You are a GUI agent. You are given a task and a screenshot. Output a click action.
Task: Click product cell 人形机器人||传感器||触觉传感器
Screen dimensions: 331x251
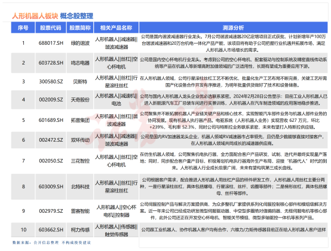pyautogui.click(x=117, y=230)
